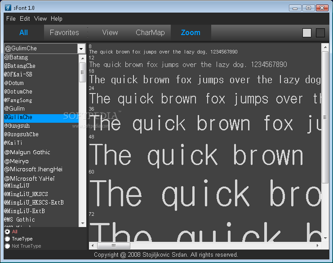Select @Microsoft YaHei in the font list
The image size is (333, 263).
[x=41, y=178]
